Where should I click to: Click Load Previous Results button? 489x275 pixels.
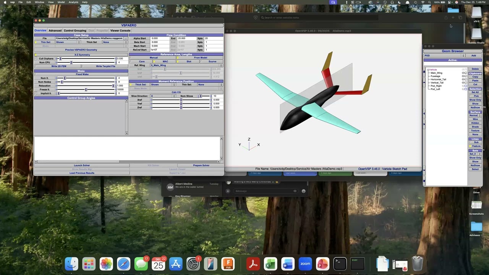point(82,173)
